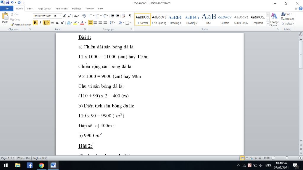Save the document from quick access toolbar
303x170 pixels.
[7, 2]
